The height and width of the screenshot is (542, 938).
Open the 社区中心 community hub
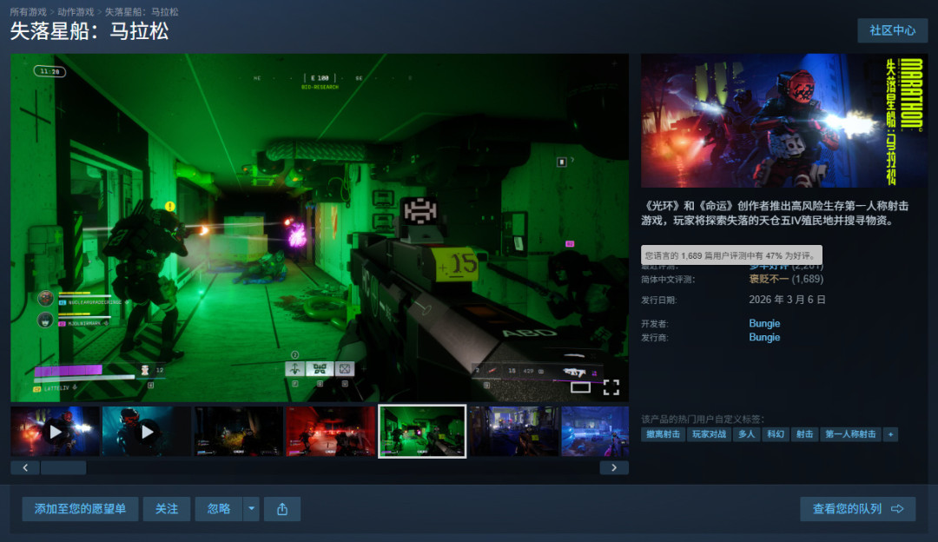(892, 30)
